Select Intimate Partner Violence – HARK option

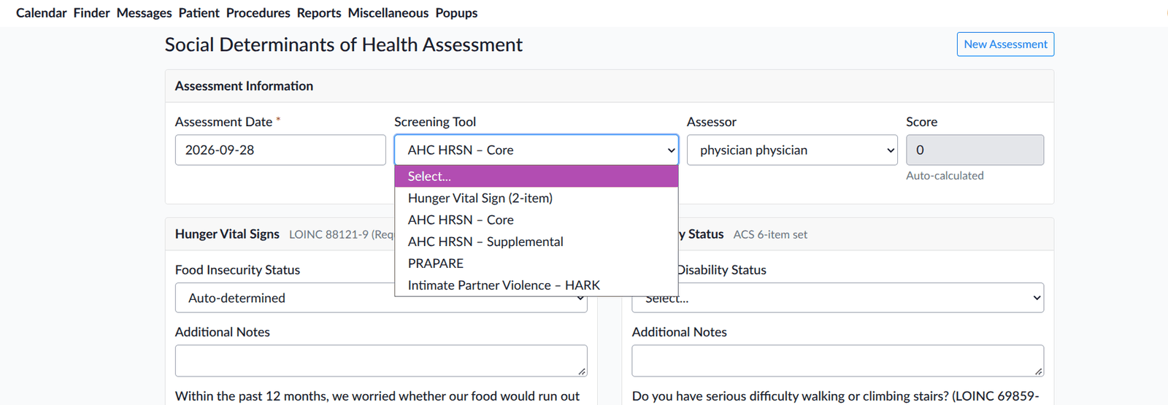click(537, 285)
